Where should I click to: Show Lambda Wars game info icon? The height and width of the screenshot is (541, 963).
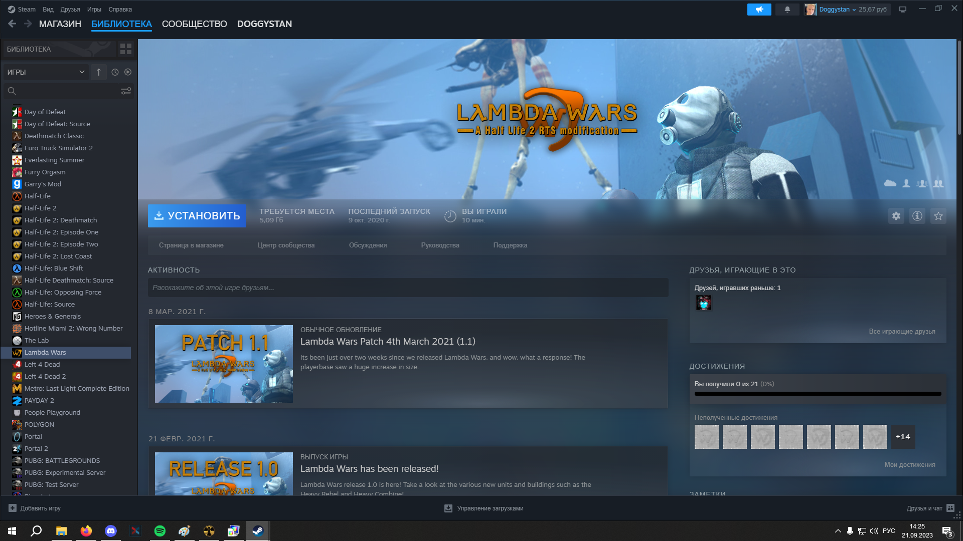pos(917,216)
